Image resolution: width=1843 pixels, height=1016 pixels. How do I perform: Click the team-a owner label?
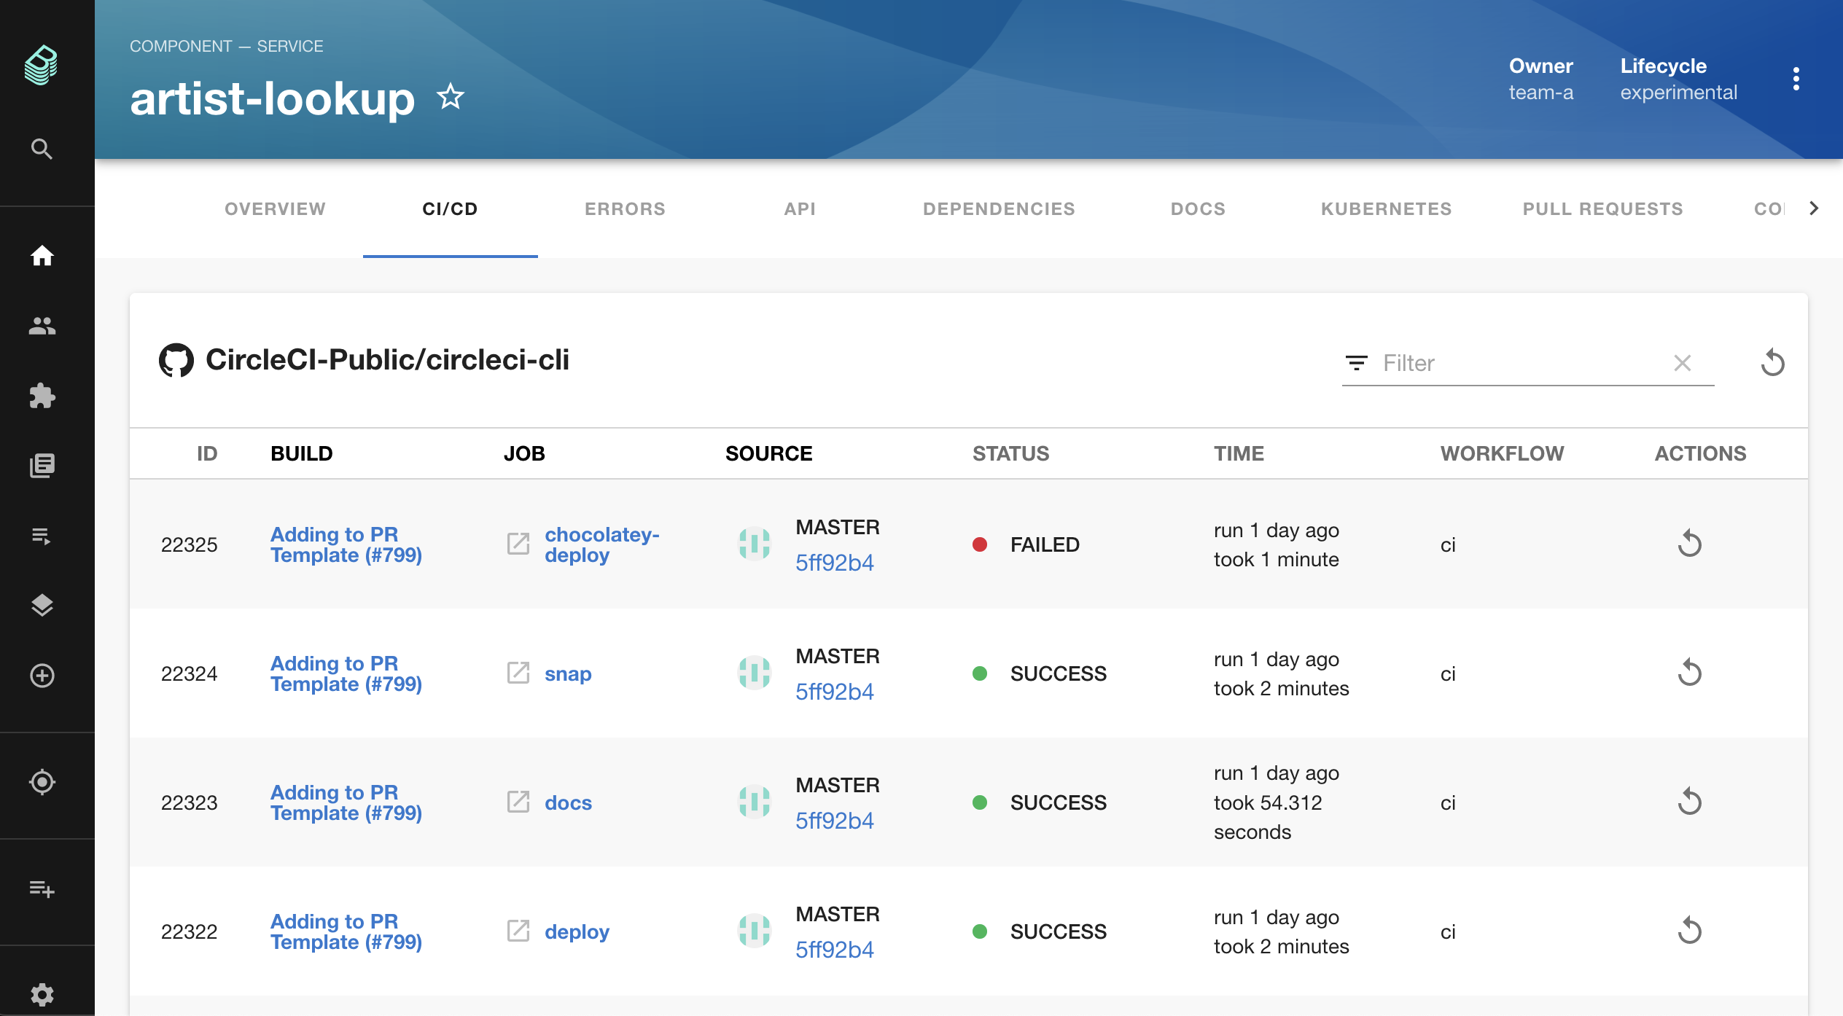pos(1541,93)
